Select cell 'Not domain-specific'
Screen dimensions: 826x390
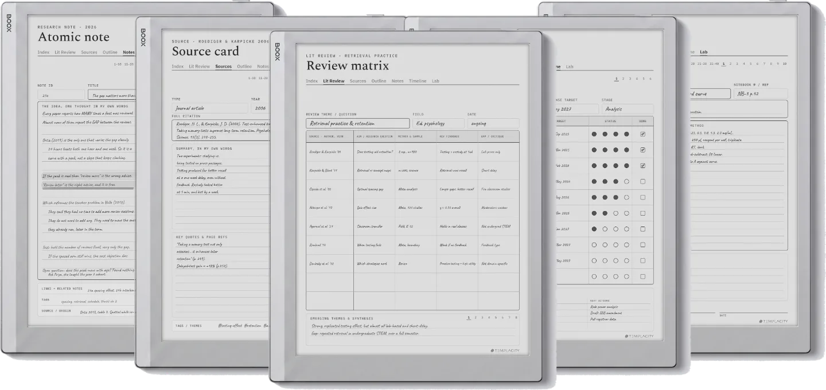pyautogui.click(x=498, y=264)
